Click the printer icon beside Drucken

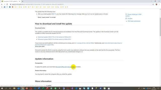click(x=126, y=18)
